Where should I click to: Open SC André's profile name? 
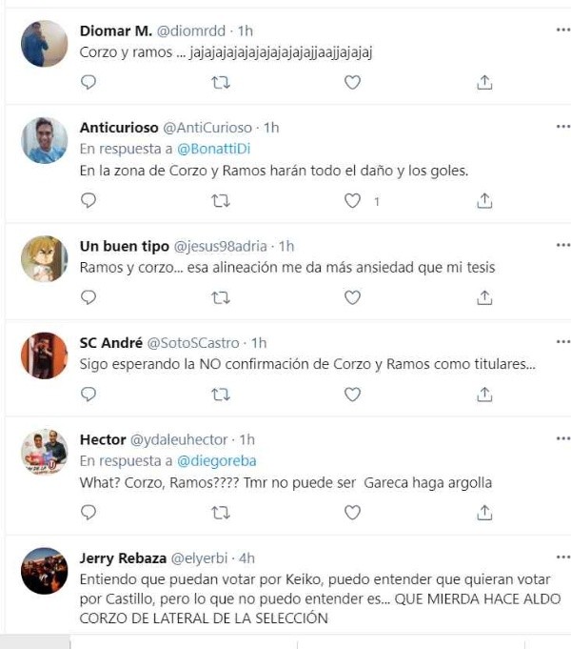tap(108, 343)
